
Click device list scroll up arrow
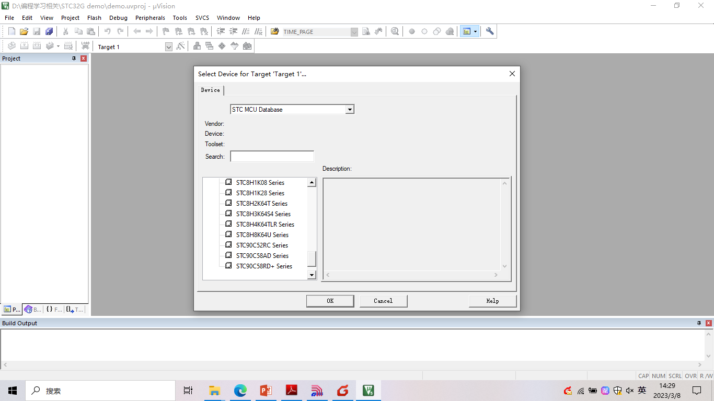point(312,182)
